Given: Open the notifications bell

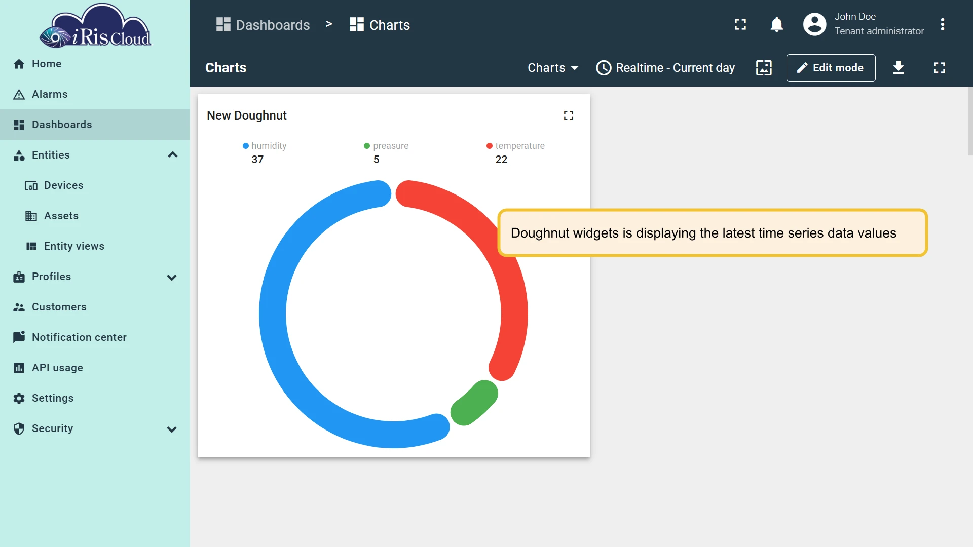Looking at the screenshot, I should click(x=777, y=24).
